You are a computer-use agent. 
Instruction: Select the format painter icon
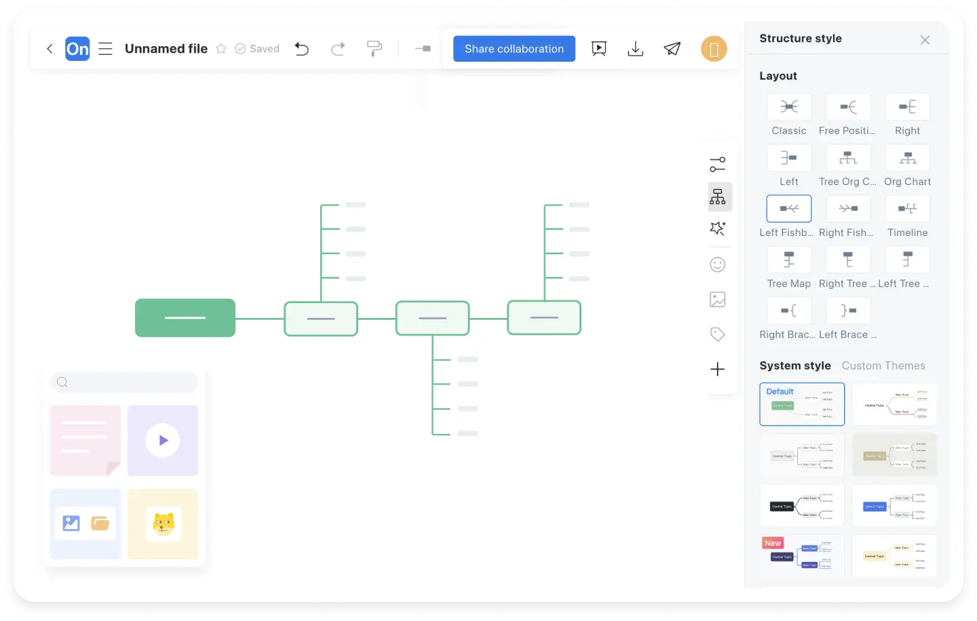pos(375,49)
